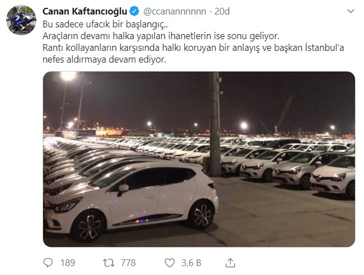Visit the @ccanannnnnn handle link

[x=174, y=11]
